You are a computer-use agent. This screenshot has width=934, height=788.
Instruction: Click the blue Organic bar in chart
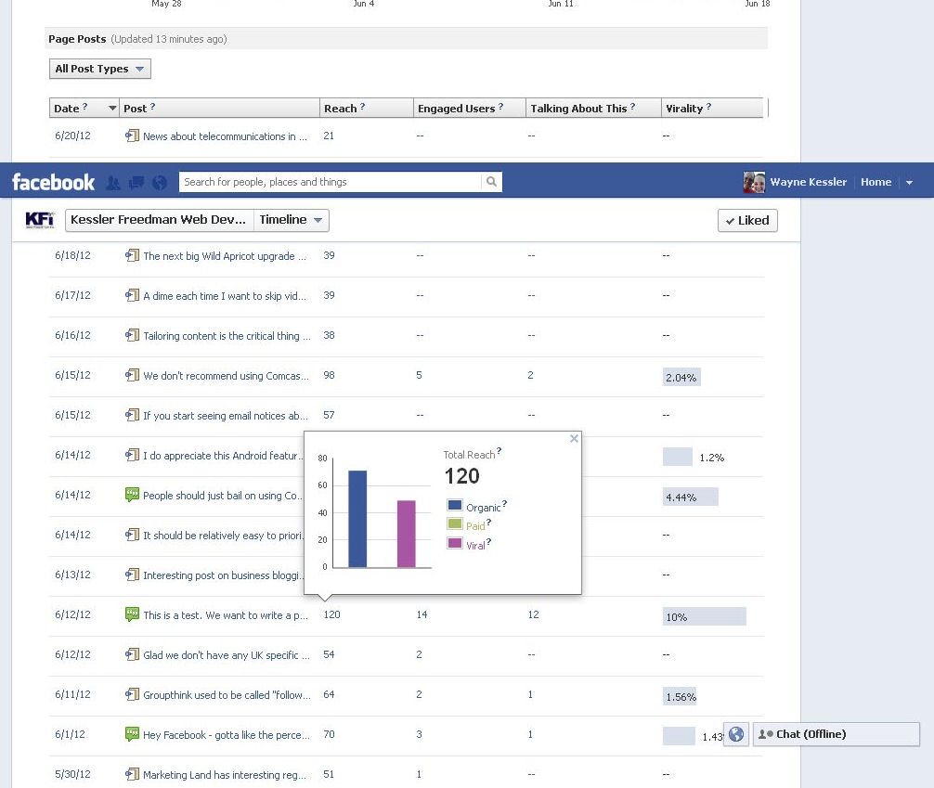(357, 519)
